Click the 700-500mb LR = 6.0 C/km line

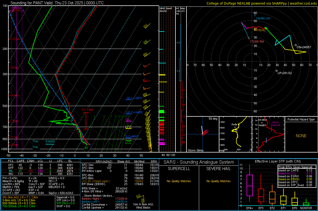[19, 206]
